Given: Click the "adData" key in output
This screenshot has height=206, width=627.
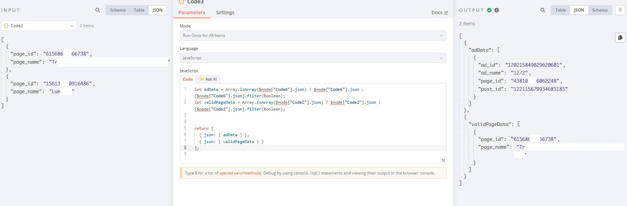Looking at the screenshot, I should (x=480, y=50).
